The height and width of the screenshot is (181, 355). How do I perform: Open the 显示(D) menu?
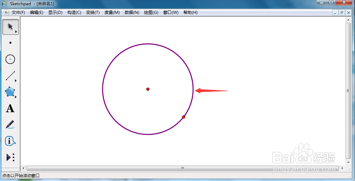tap(55, 13)
